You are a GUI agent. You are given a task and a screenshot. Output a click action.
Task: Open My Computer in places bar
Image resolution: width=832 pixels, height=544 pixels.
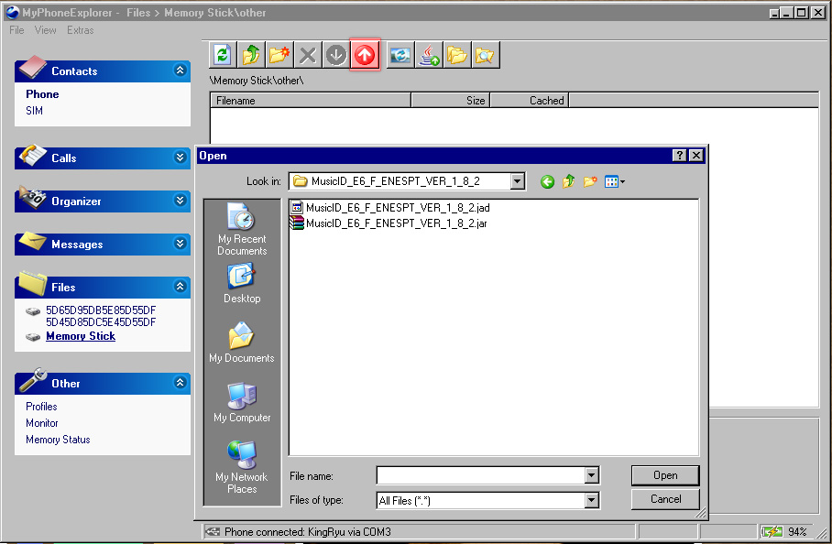click(x=242, y=403)
